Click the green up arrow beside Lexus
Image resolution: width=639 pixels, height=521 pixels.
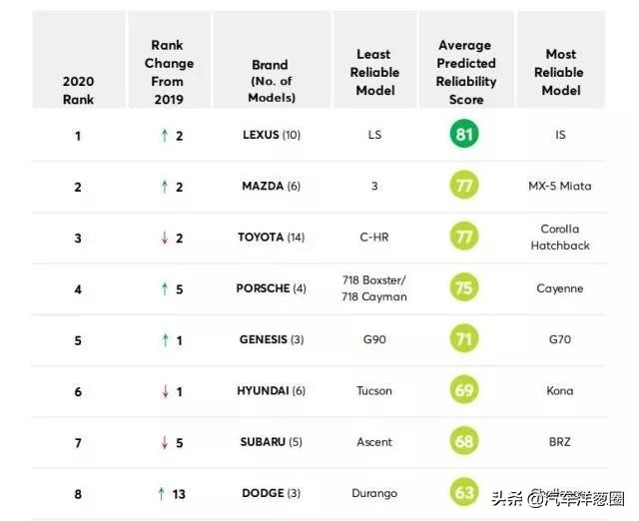(164, 135)
